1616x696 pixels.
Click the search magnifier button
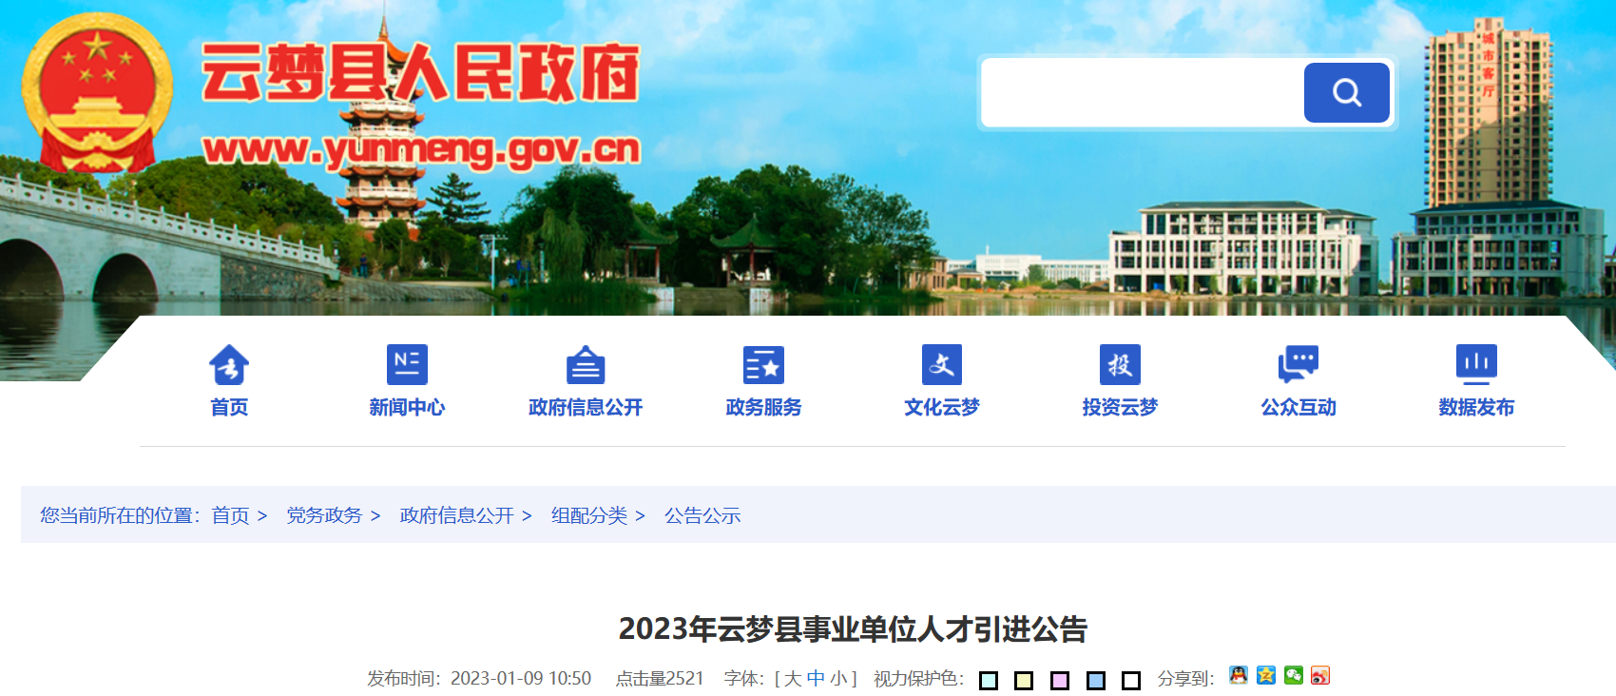point(1346,92)
